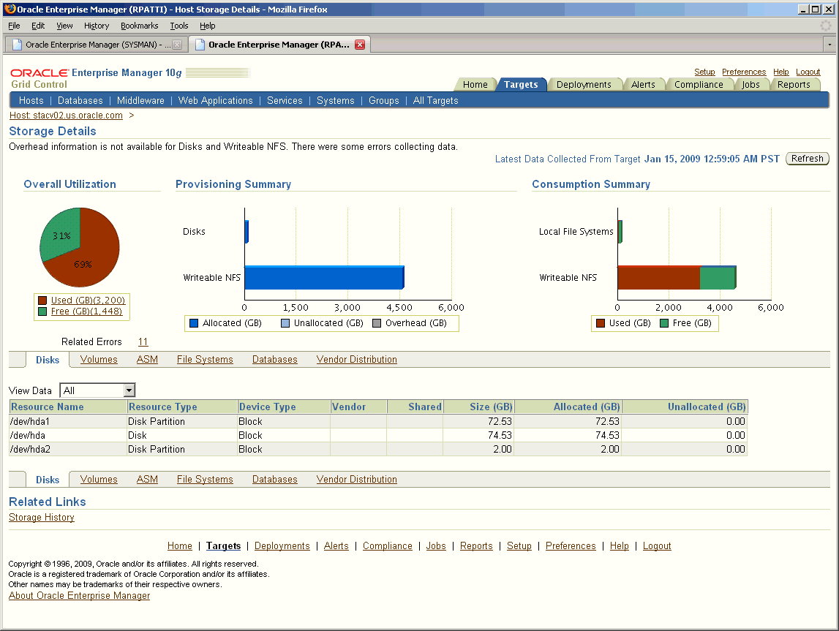The width and height of the screenshot is (839, 631).
Task: Click the stacv02.us.oracle.com breadcrumb link
Action: [x=64, y=115]
